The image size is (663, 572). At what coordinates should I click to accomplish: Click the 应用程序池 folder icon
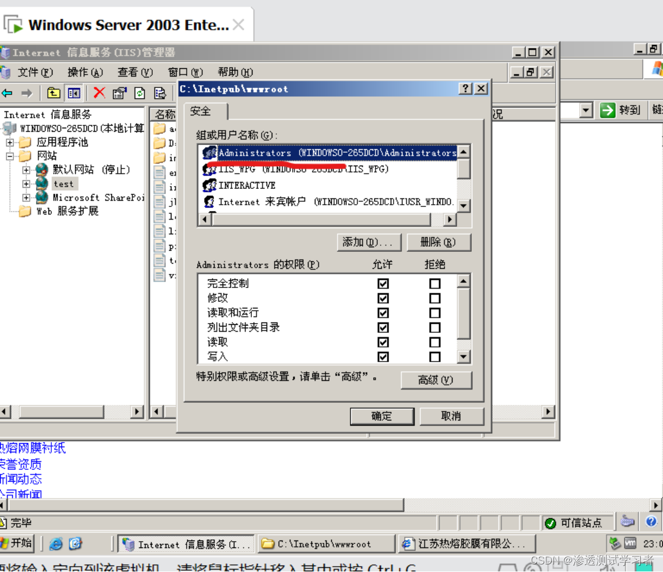(x=26, y=142)
